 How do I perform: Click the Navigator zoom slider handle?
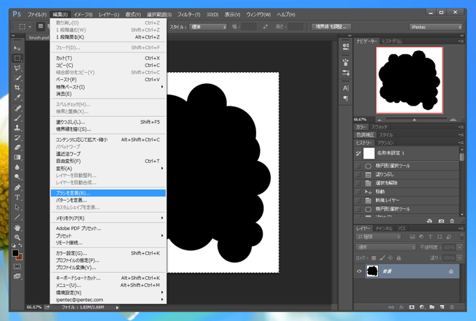click(414, 120)
